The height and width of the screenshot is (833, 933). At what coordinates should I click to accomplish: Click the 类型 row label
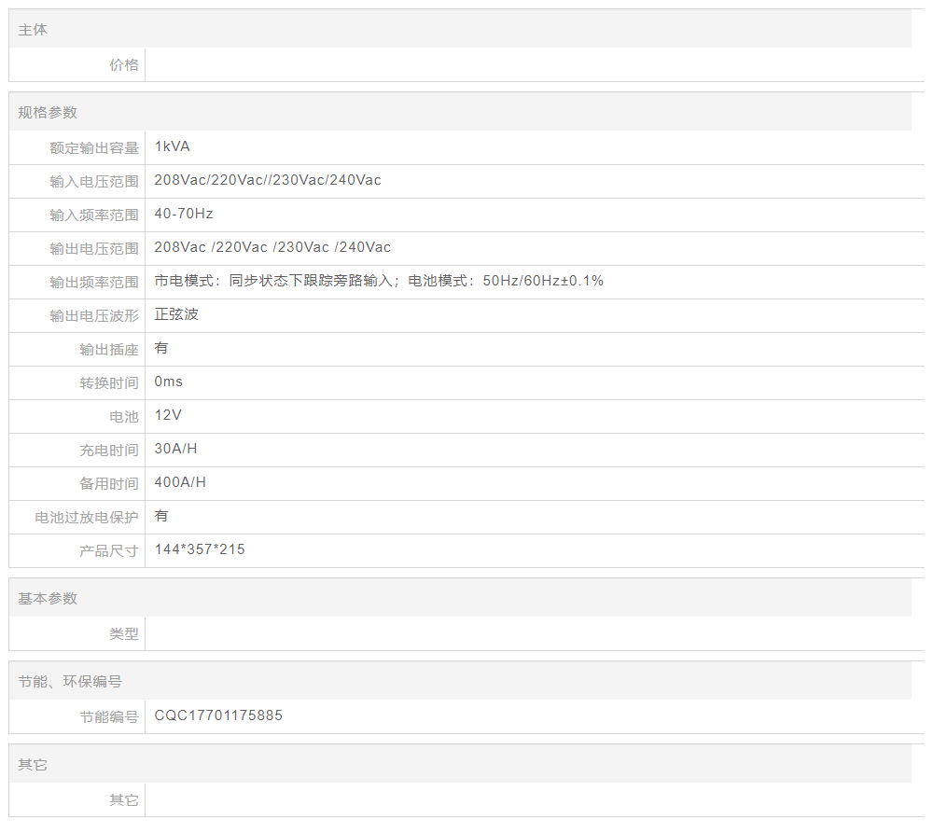[x=123, y=633]
